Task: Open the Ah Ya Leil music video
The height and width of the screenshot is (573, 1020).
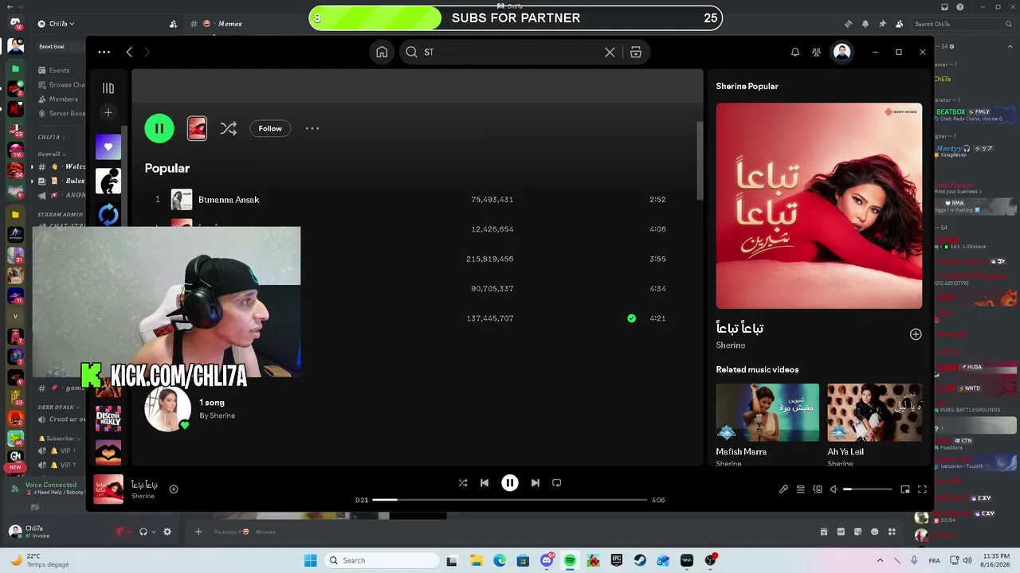Action: tap(875, 412)
